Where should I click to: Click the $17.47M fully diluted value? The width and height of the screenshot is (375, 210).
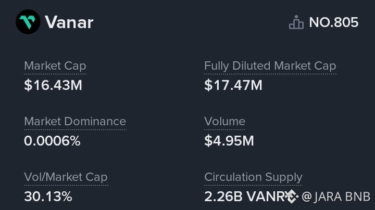point(233,85)
